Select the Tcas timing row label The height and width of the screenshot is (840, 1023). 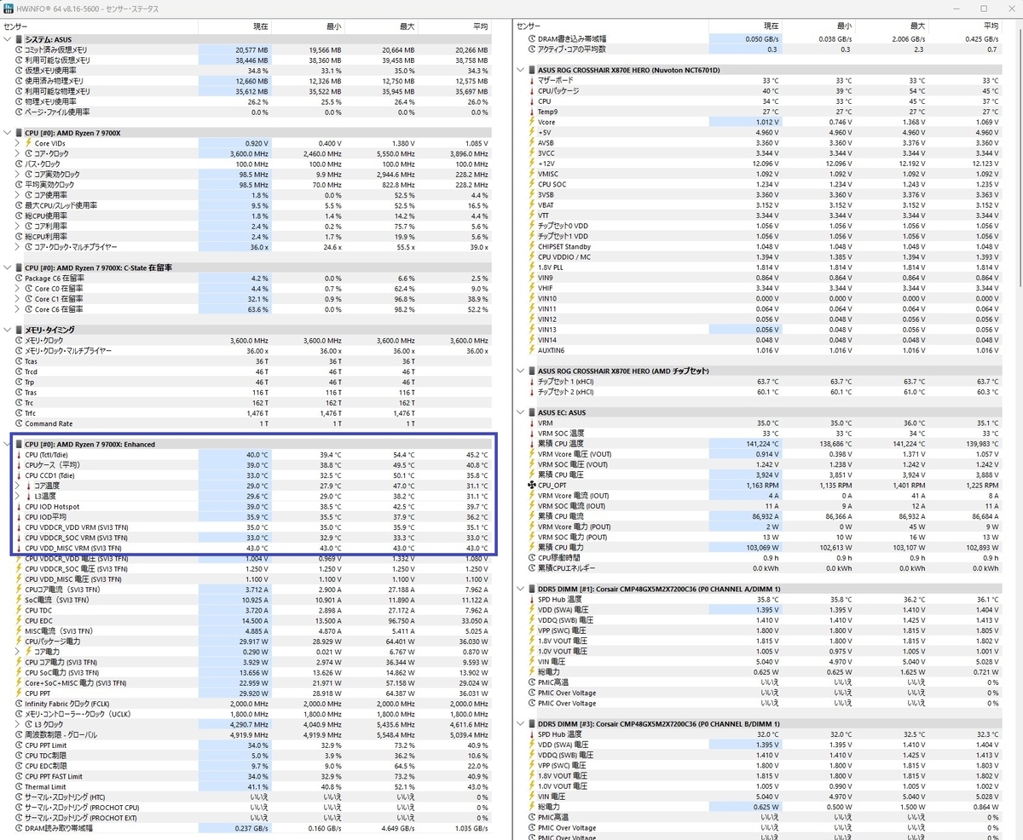[32, 361]
